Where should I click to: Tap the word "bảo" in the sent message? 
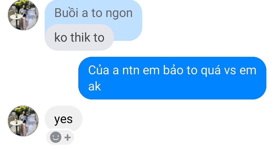173,70
